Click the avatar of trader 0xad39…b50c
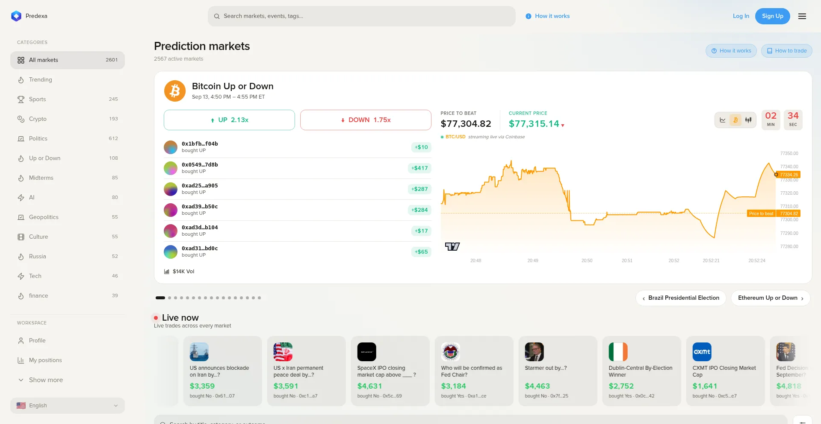This screenshot has width=821, height=424. [171, 210]
